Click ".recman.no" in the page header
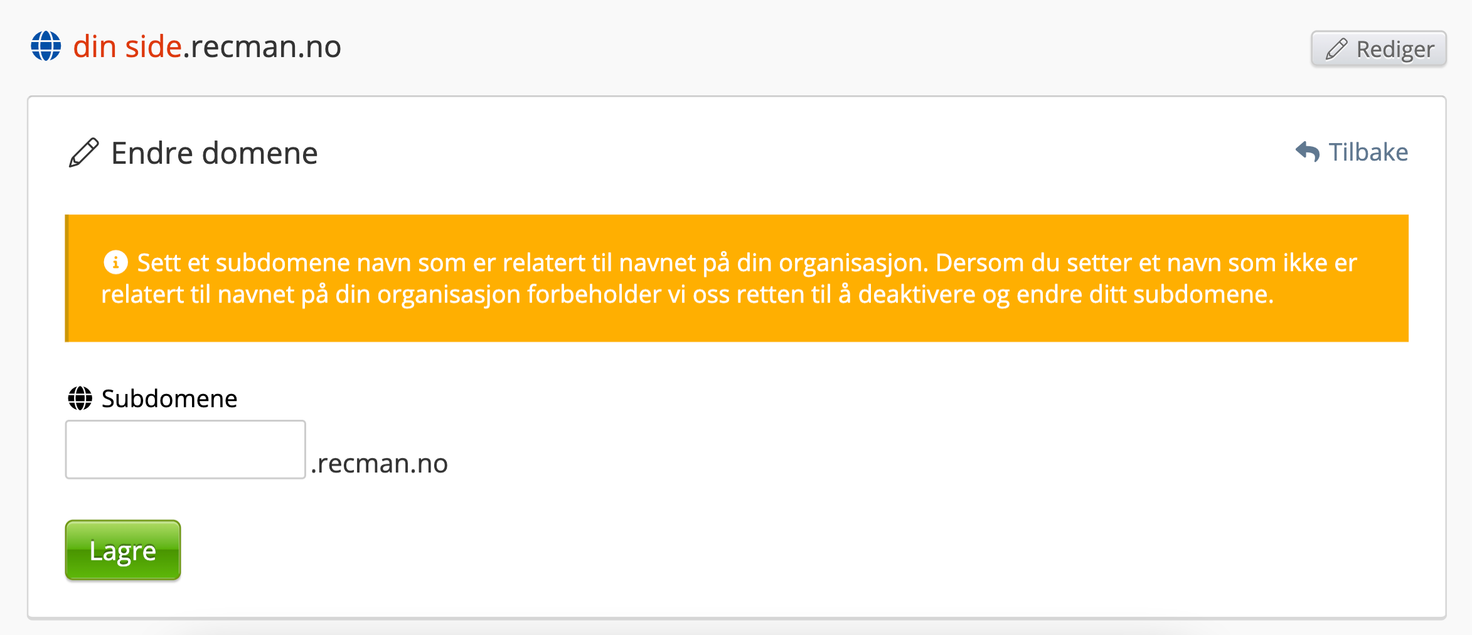This screenshot has width=1472, height=635. click(x=262, y=47)
